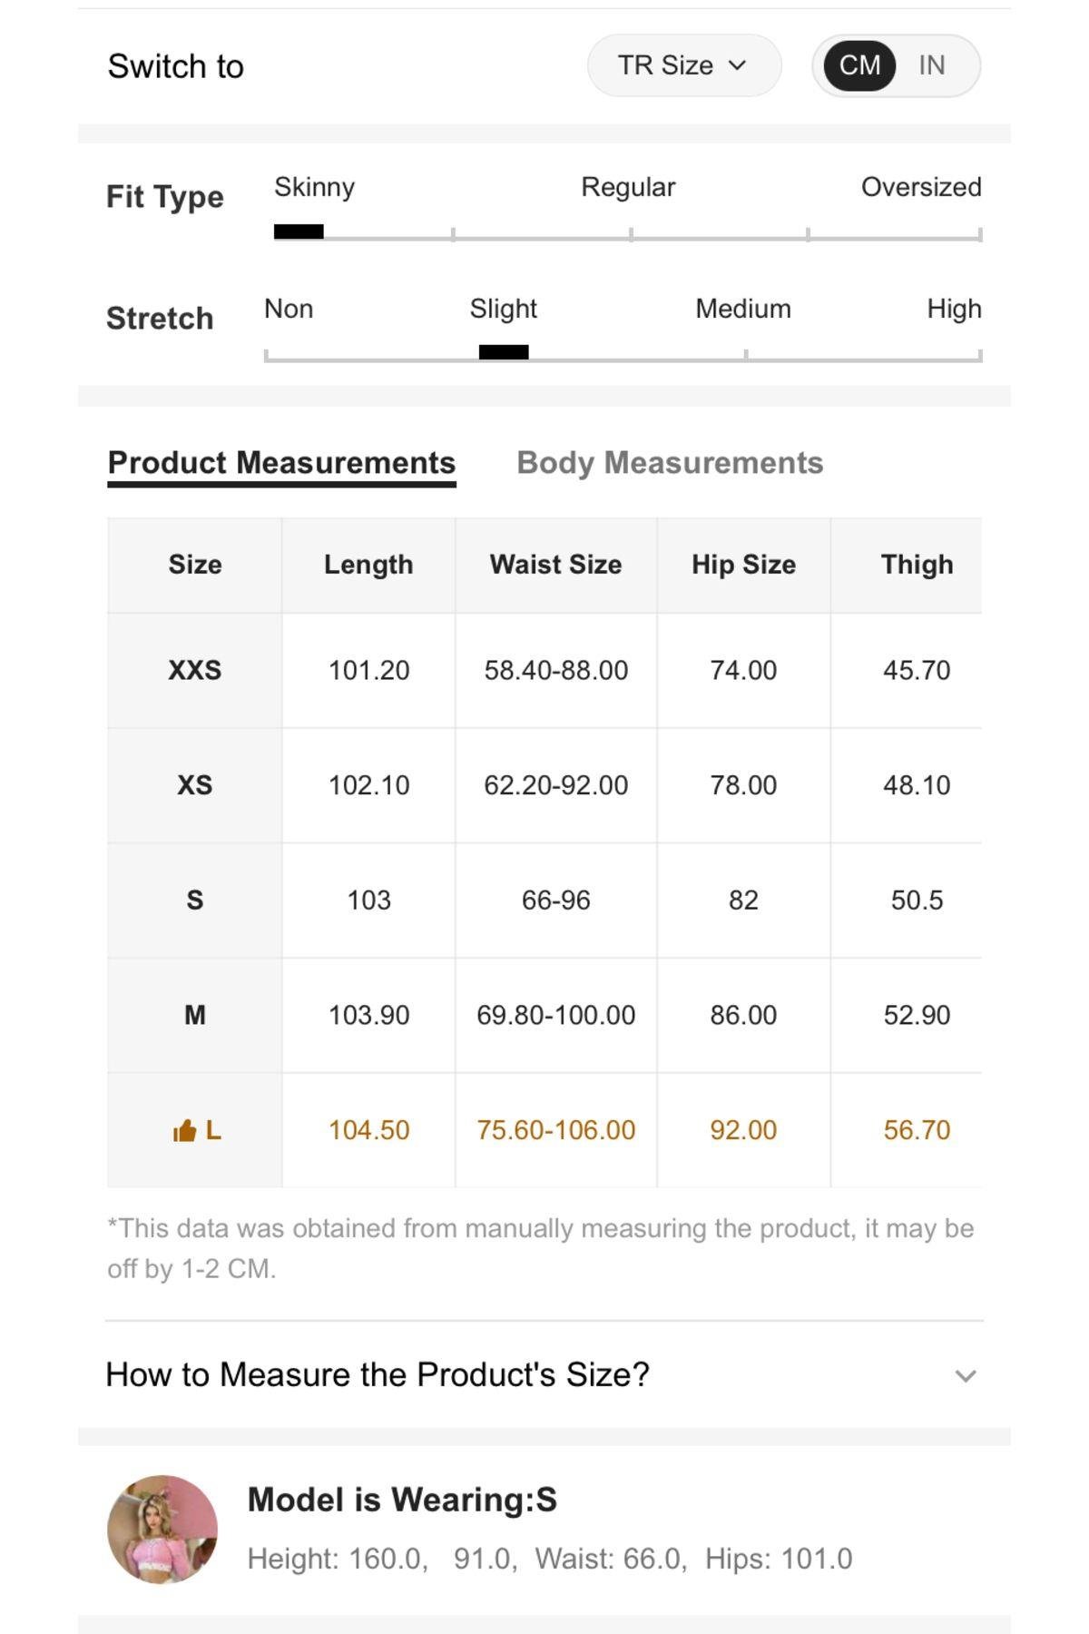1089x1634 pixels.
Task: Click the Thigh column header
Action: [x=917, y=565]
